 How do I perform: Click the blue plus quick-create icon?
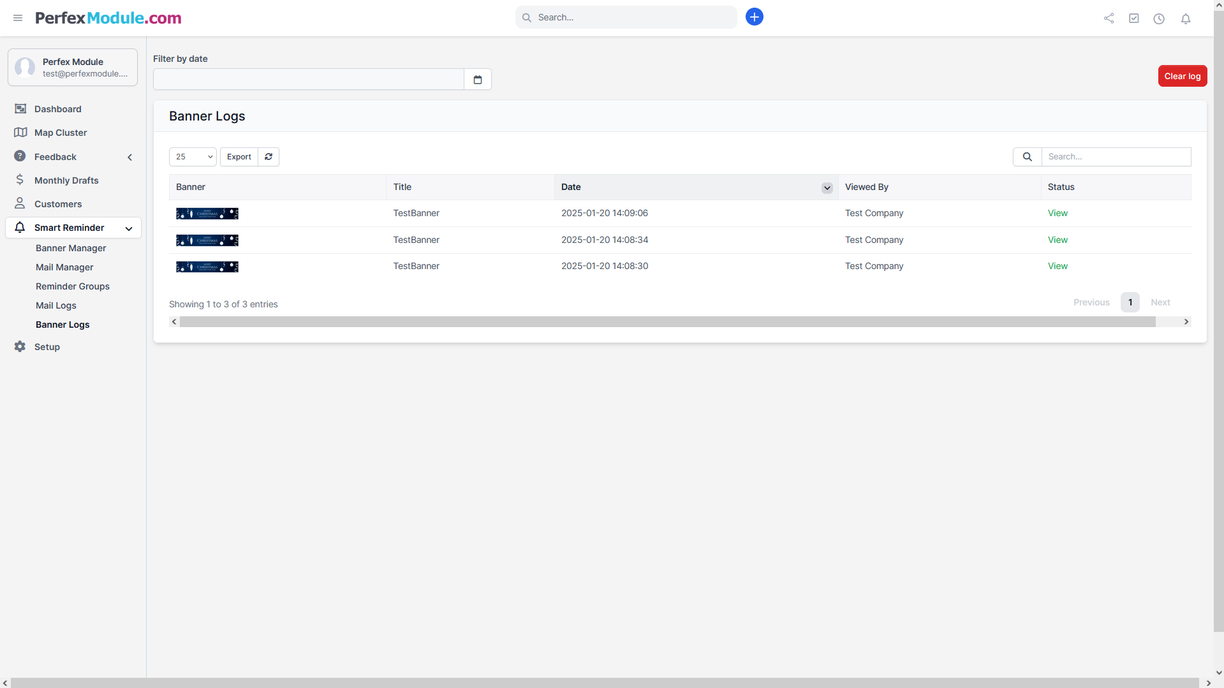click(754, 17)
